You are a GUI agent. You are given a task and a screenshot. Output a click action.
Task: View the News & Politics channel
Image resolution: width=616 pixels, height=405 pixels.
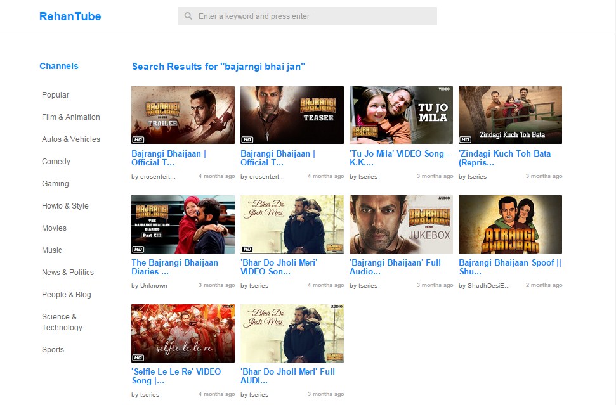click(68, 273)
